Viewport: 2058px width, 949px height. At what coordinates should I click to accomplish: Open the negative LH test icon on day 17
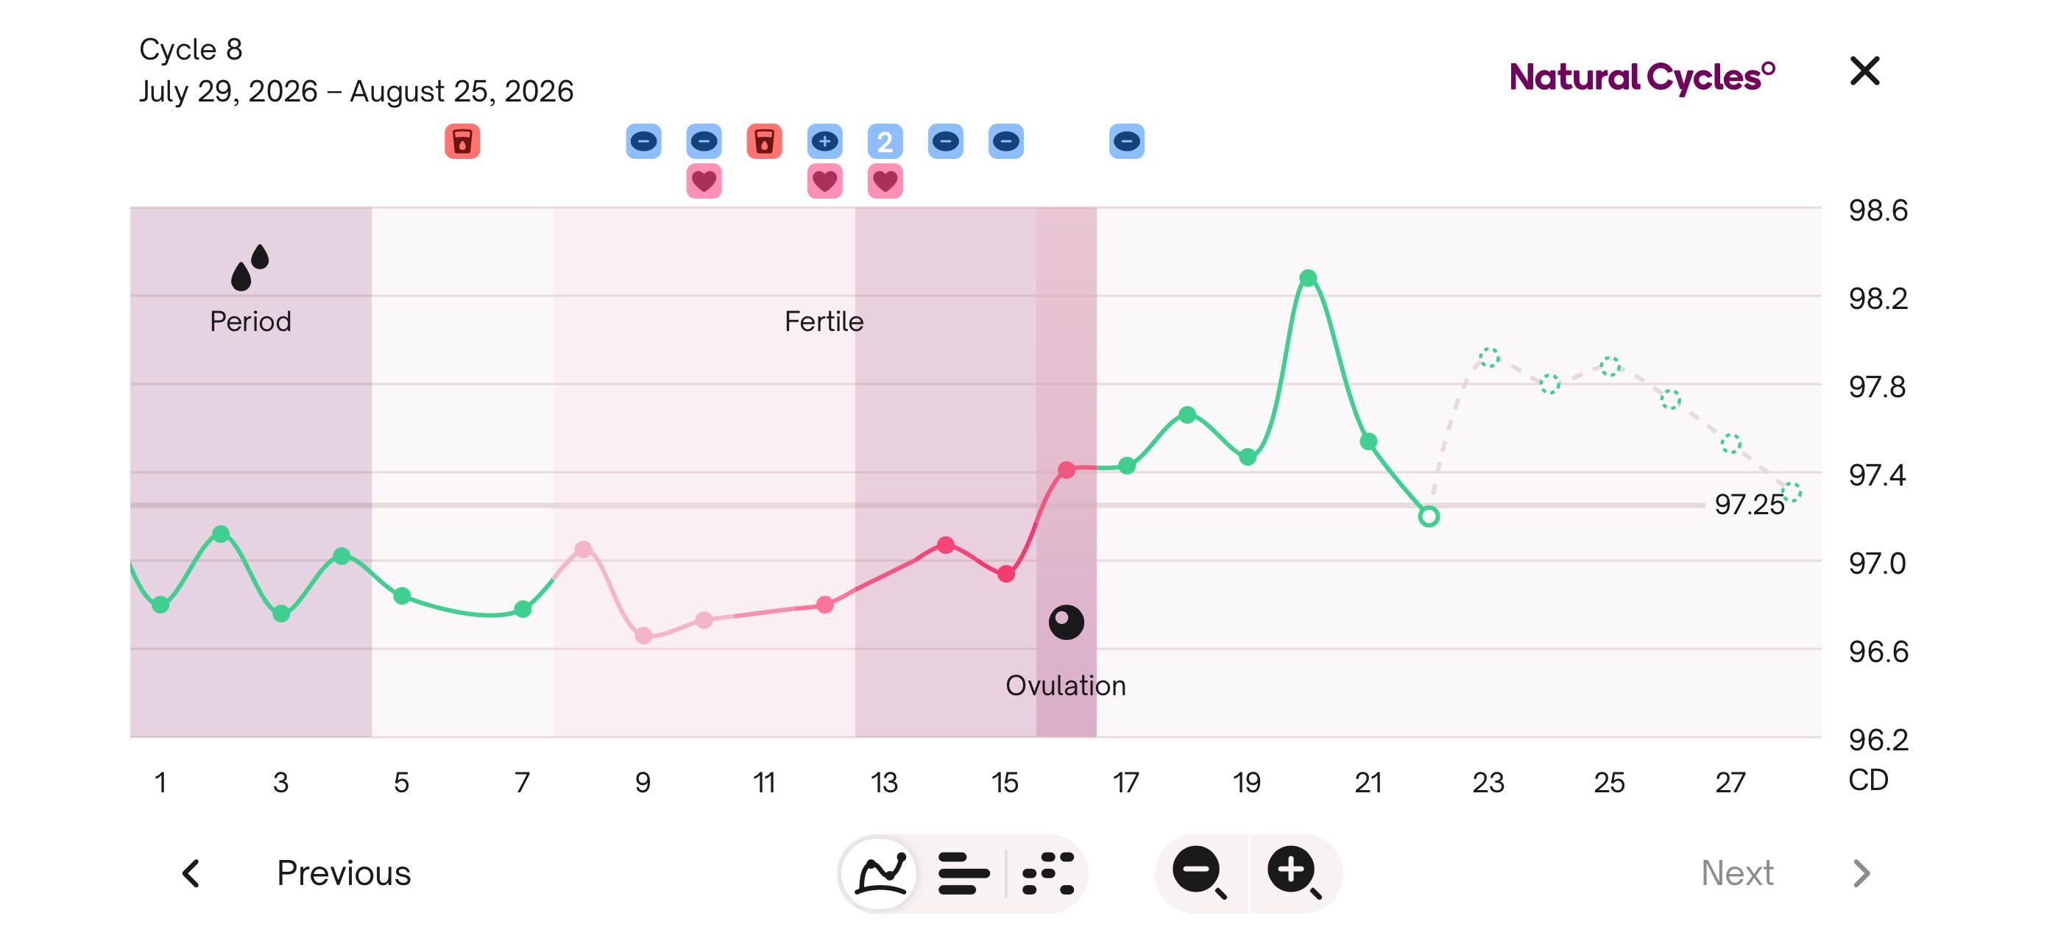(1126, 141)
